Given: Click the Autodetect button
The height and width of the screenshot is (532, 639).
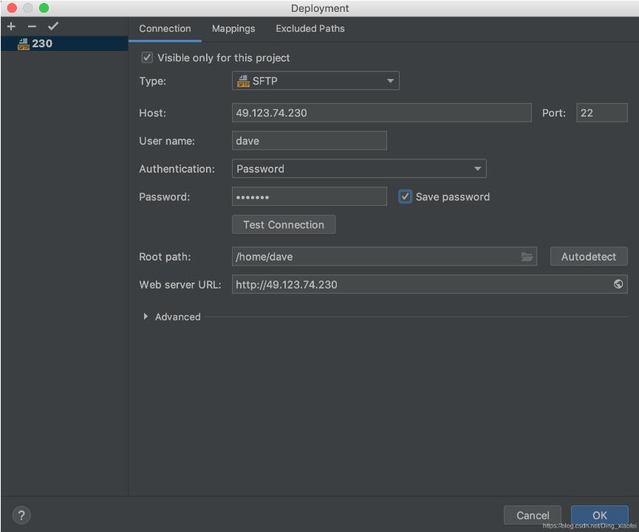Looking at the screenshot, I should 588,257.
